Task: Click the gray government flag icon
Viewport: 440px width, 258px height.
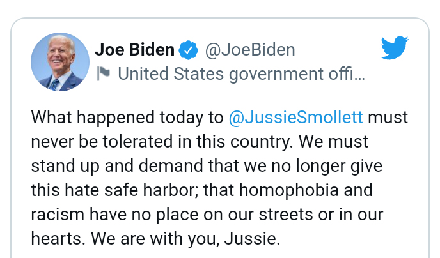Action: coord(103,73)
